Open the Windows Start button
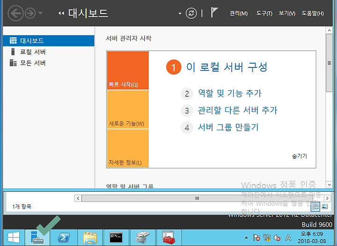 (14, 238)
